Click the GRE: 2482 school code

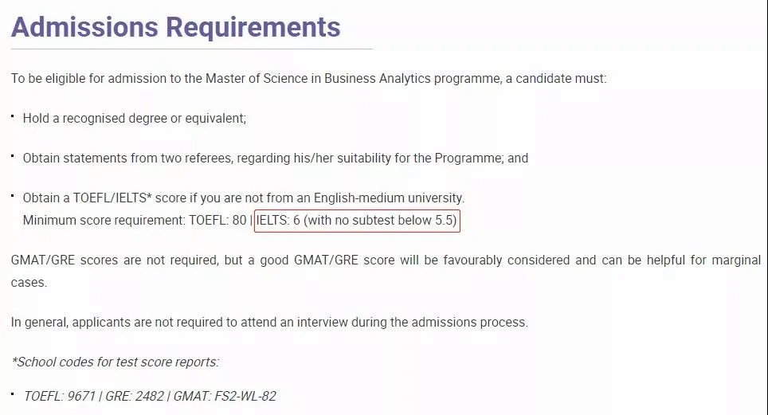pyautogui.click(x=134, y=396)
